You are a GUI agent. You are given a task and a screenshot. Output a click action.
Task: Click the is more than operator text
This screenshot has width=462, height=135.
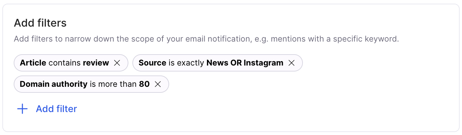coord(113,84)
